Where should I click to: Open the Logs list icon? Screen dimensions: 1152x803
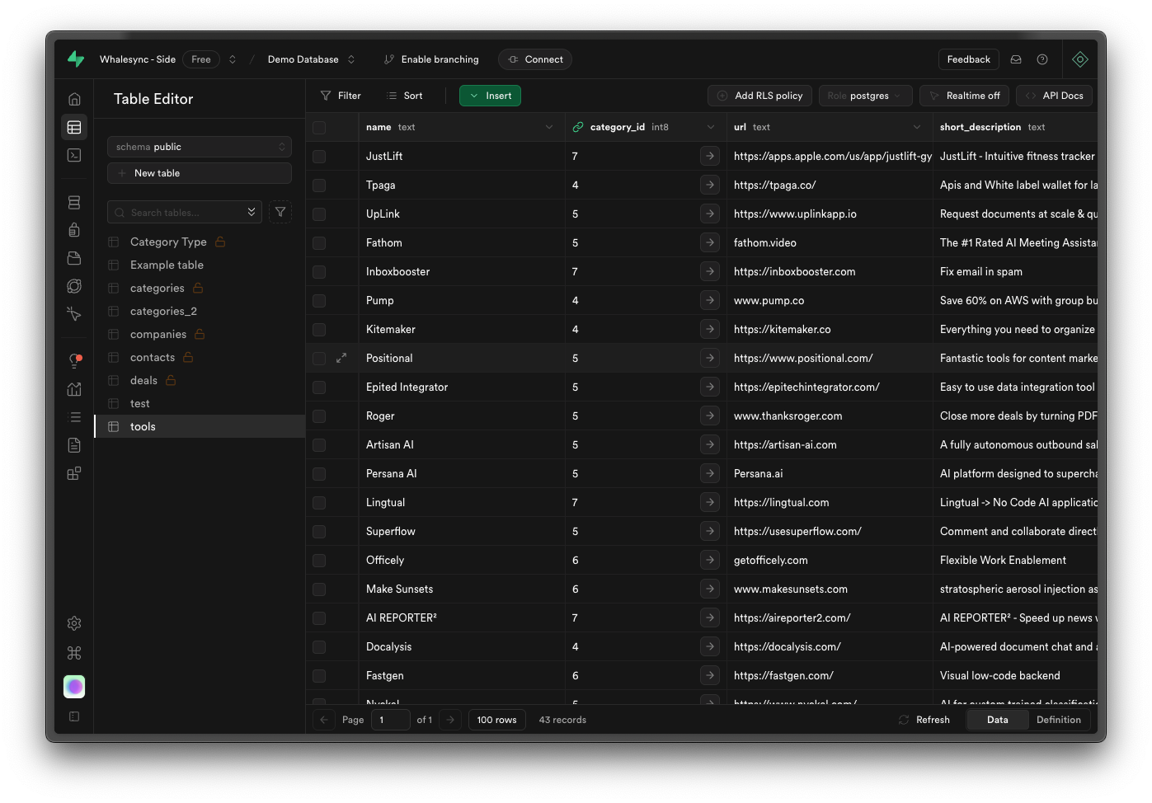point(74,417)
